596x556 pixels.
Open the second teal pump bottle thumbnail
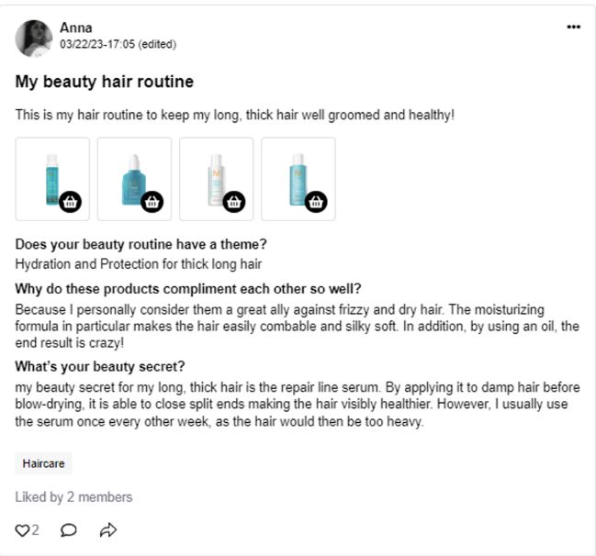[129, 176]
